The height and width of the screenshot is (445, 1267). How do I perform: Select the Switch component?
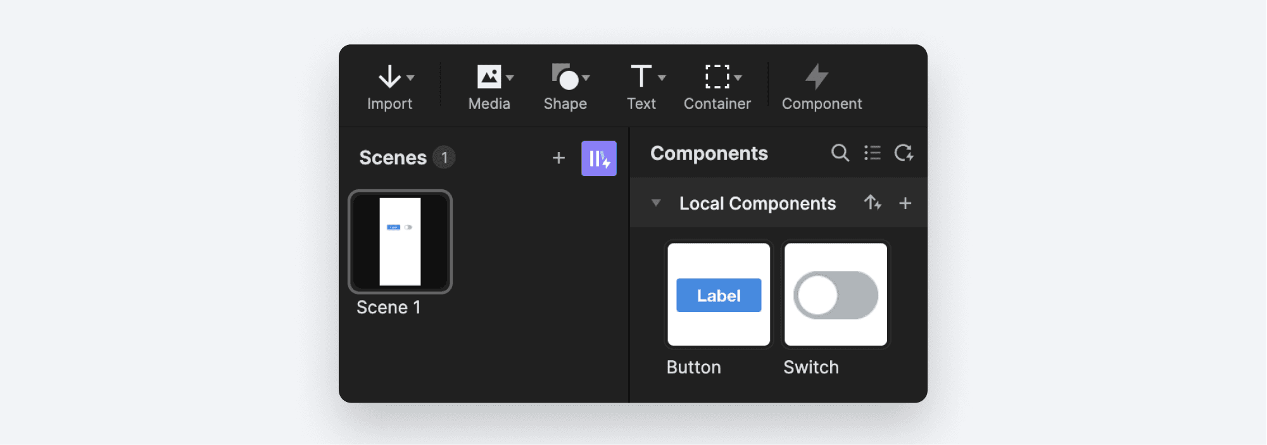pos(836,294)
